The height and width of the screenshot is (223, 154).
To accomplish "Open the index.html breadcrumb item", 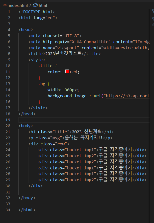I will [18, 5].
